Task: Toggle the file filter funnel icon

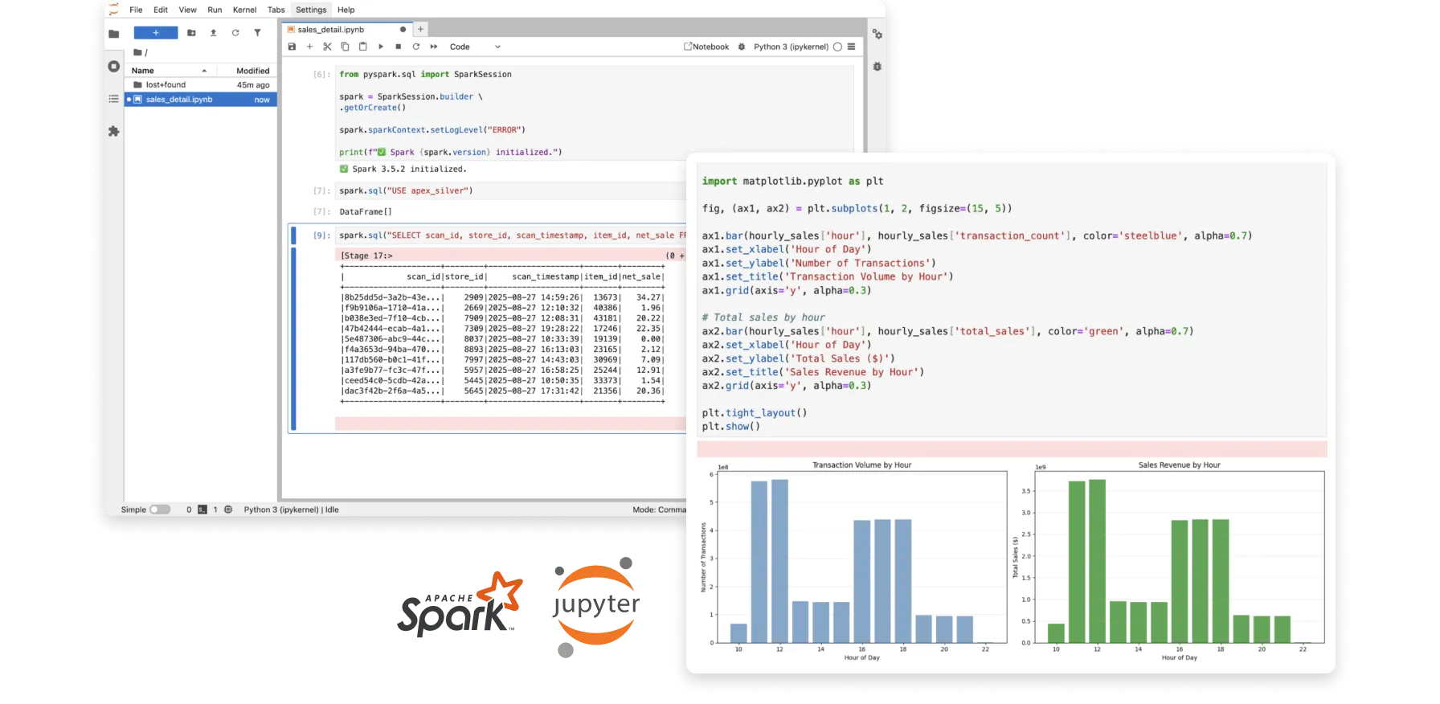Action: point(257,33)
